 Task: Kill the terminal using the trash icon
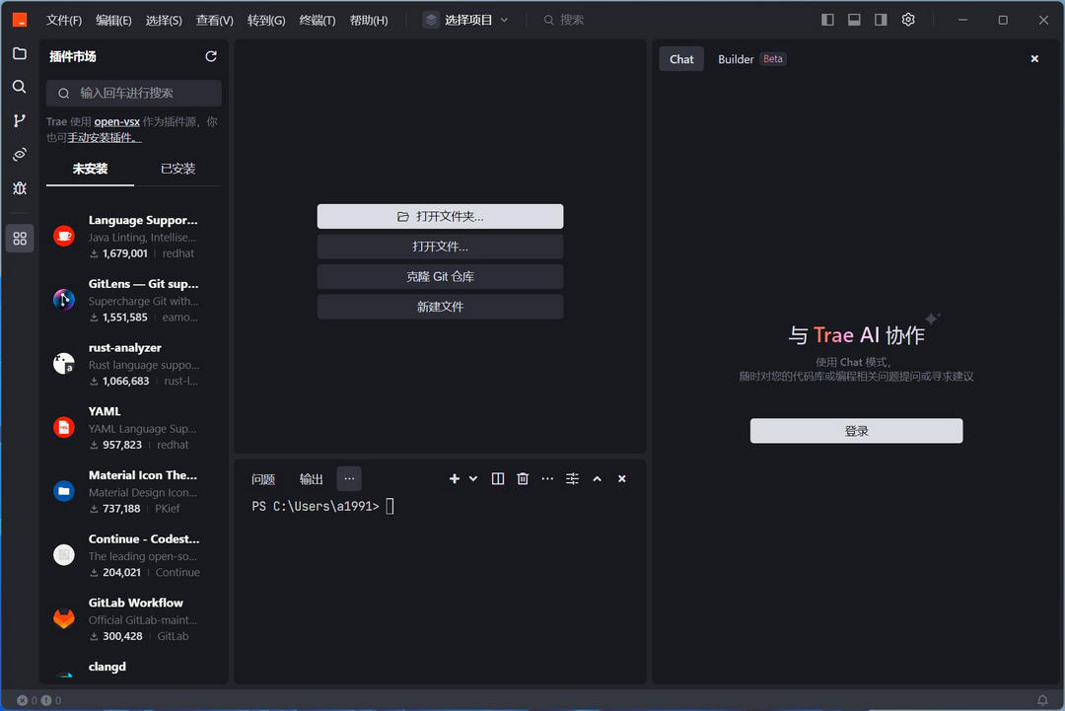click(523, 478)
